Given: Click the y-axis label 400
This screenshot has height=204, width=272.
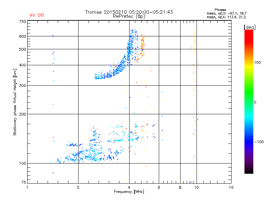Looking at the screenshot, I should [x=22, y=65].
